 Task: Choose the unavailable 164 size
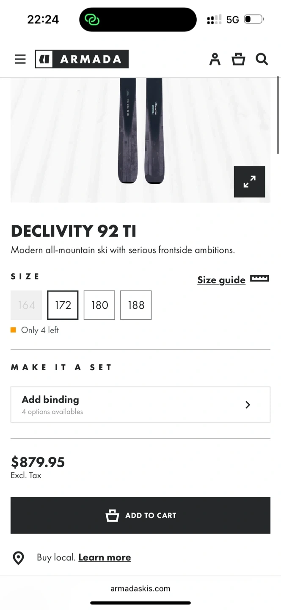(x=26, y=305)
